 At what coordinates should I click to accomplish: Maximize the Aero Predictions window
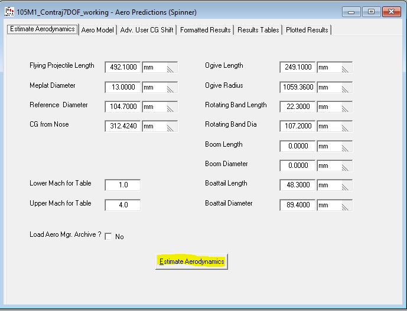point(371,11)
